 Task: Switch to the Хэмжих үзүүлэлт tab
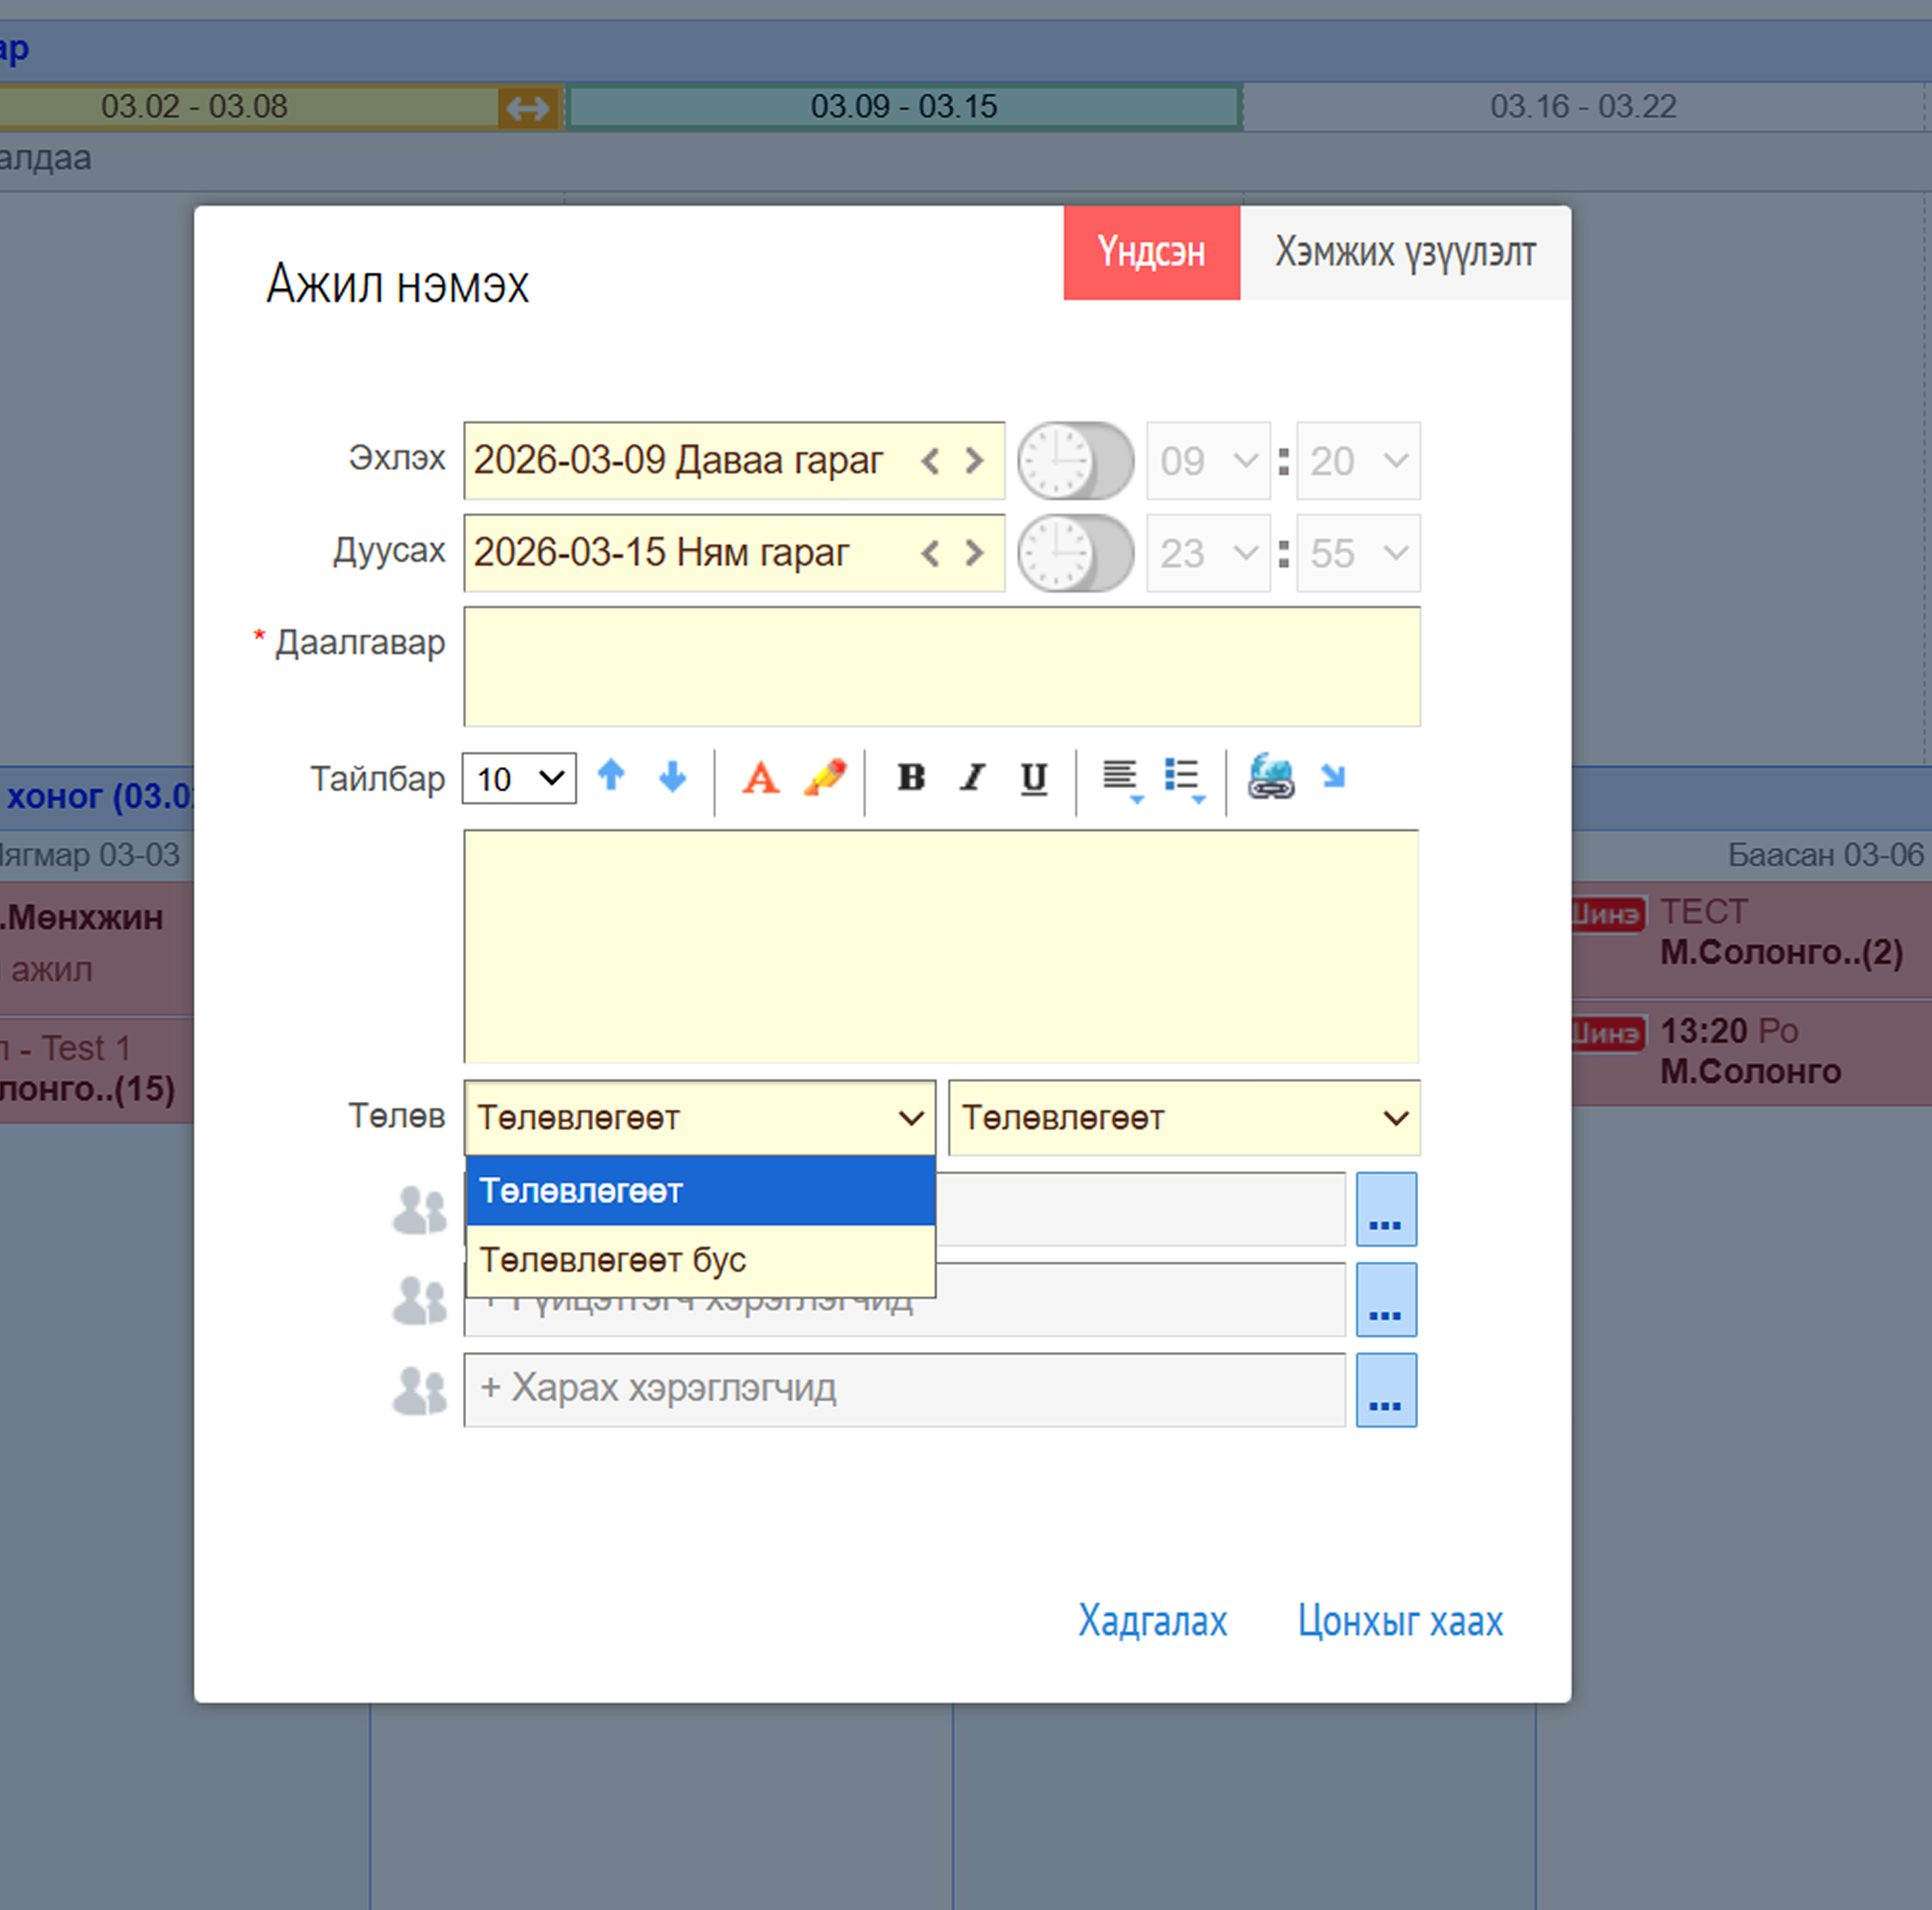pyautogui.click(x=1404, y=253)
